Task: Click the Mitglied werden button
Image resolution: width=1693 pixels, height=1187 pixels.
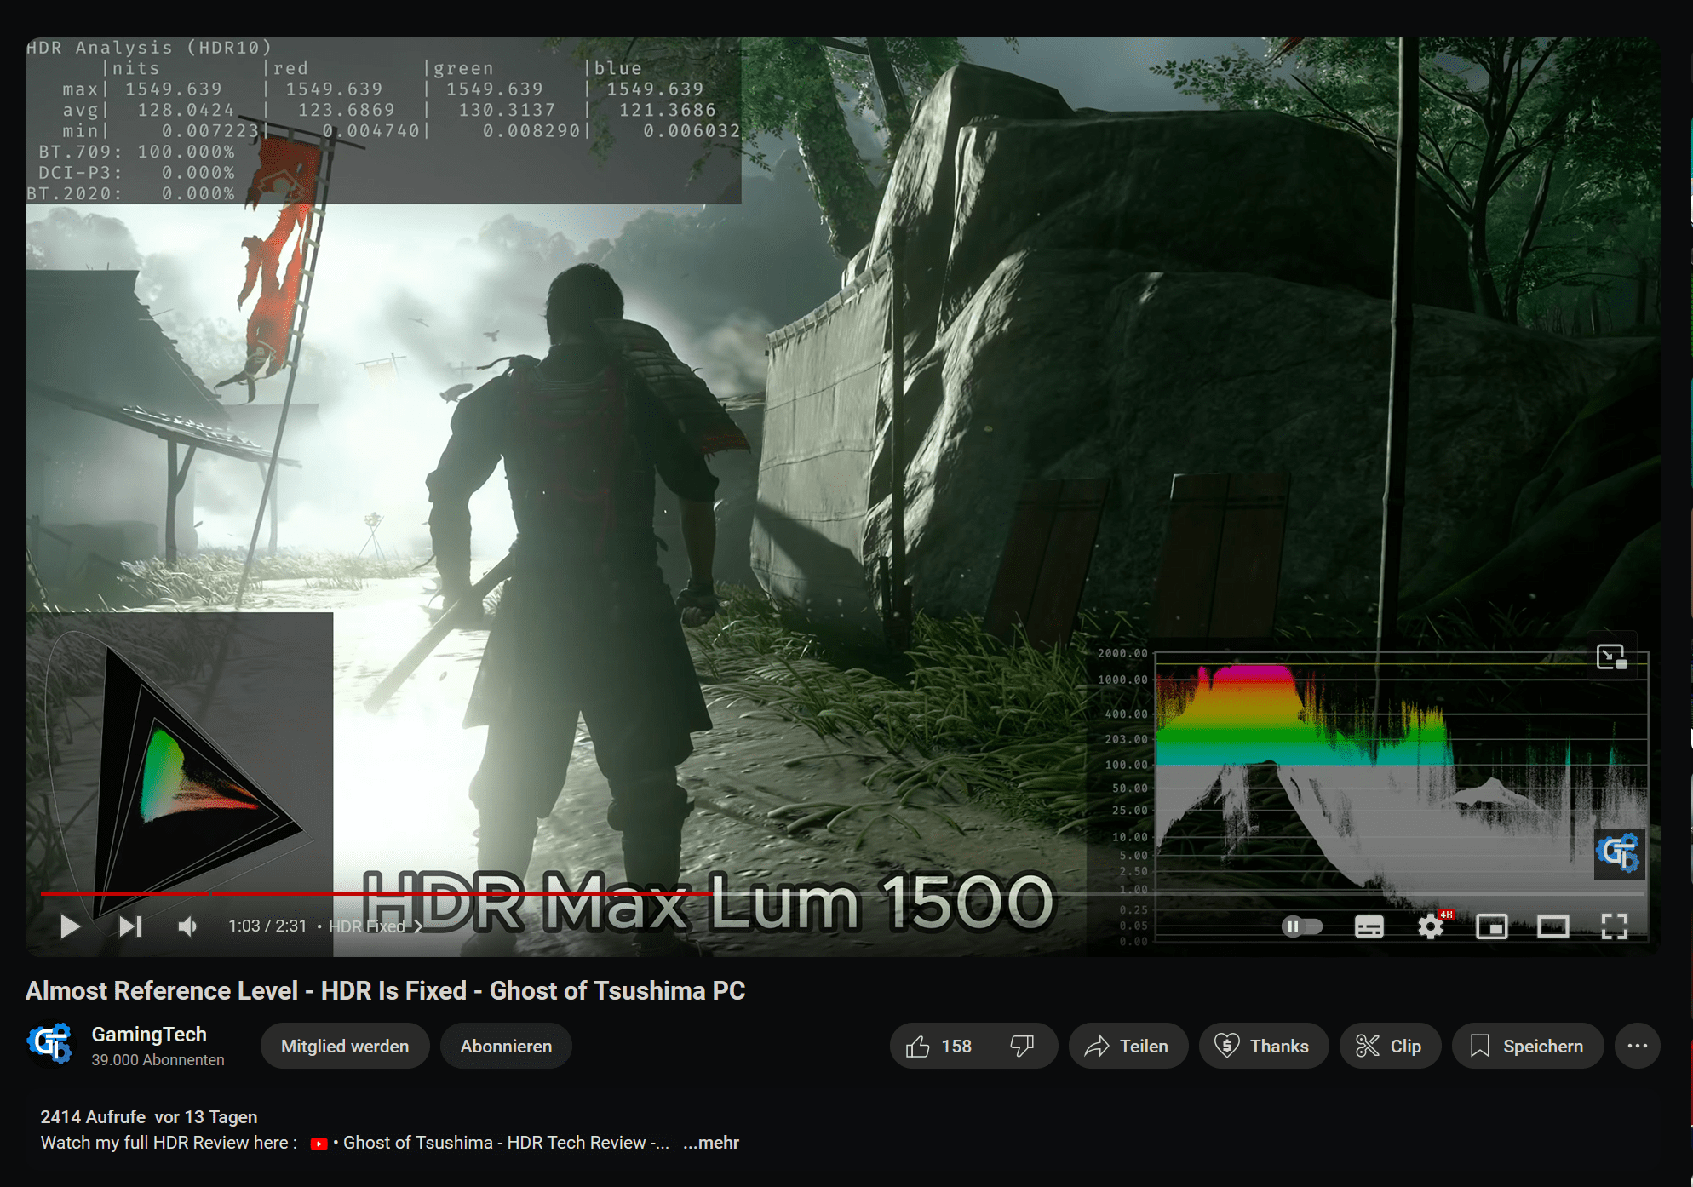Action: coord(345,1046)
